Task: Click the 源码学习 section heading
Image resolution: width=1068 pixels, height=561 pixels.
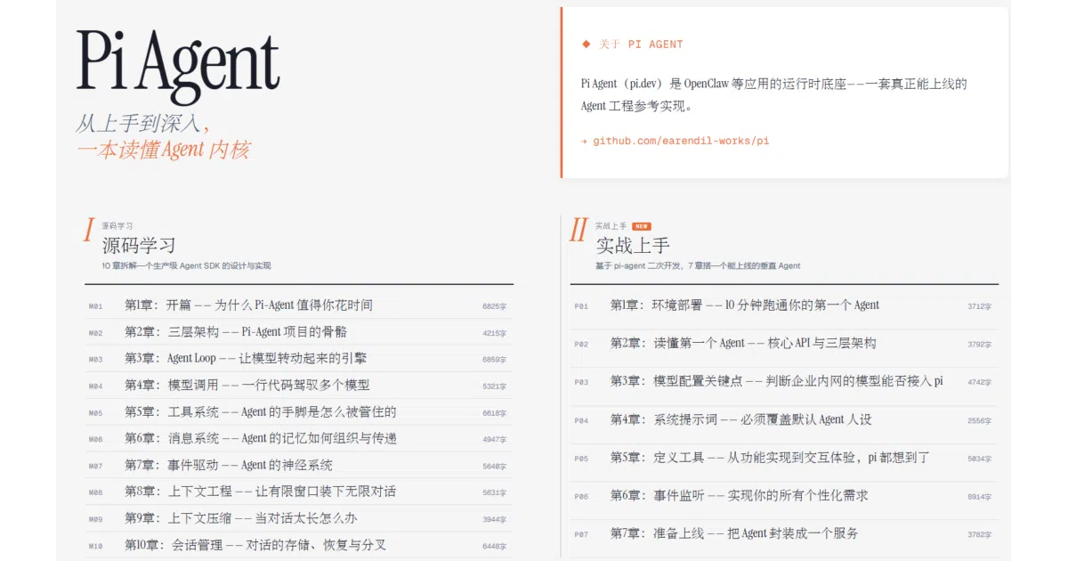Action: [x=139, y=246]
